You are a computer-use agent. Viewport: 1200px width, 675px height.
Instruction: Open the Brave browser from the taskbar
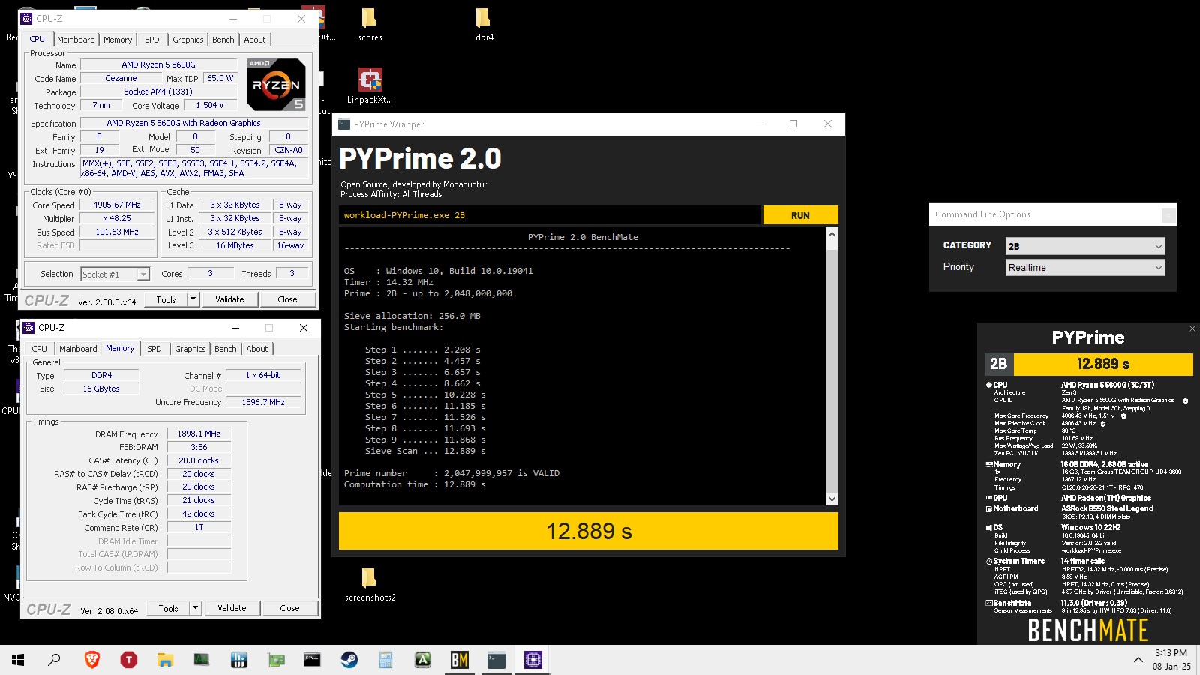click(92, 660)
